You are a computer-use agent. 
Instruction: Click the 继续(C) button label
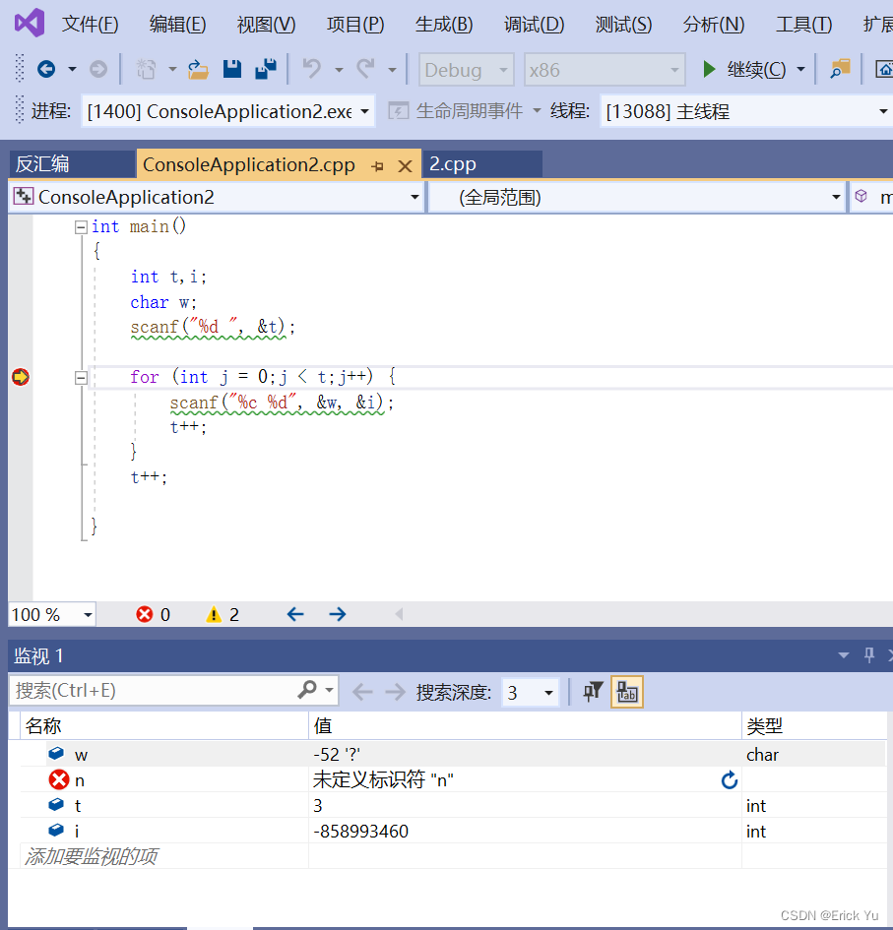pos(756,70)
